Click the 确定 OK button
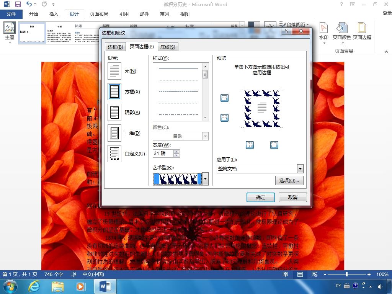 (x=260, y=197)
